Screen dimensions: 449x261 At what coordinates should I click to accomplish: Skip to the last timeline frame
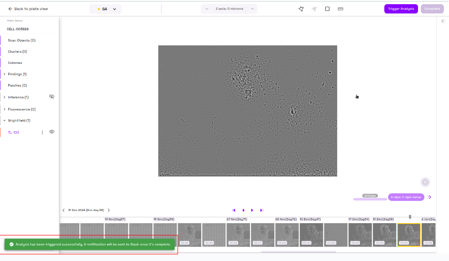coord(261,210)
